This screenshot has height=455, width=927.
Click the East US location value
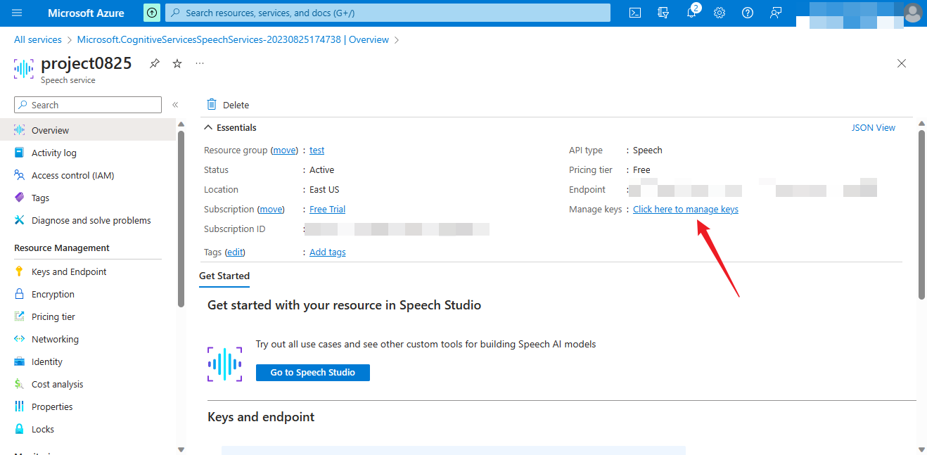tap(324, 189)
